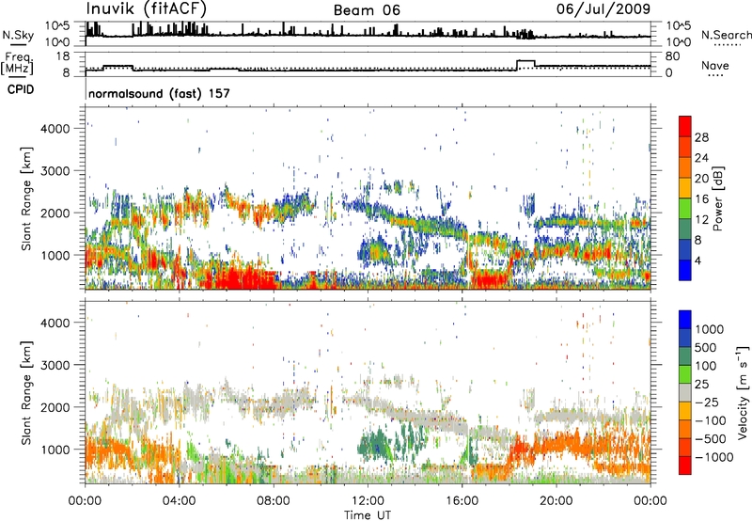Click the "08:00" time tick label
Viewport: 752px width, 521px height.
coord(274,501)
